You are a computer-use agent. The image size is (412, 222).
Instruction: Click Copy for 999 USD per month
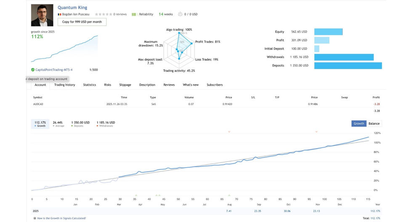pos(82,22)
